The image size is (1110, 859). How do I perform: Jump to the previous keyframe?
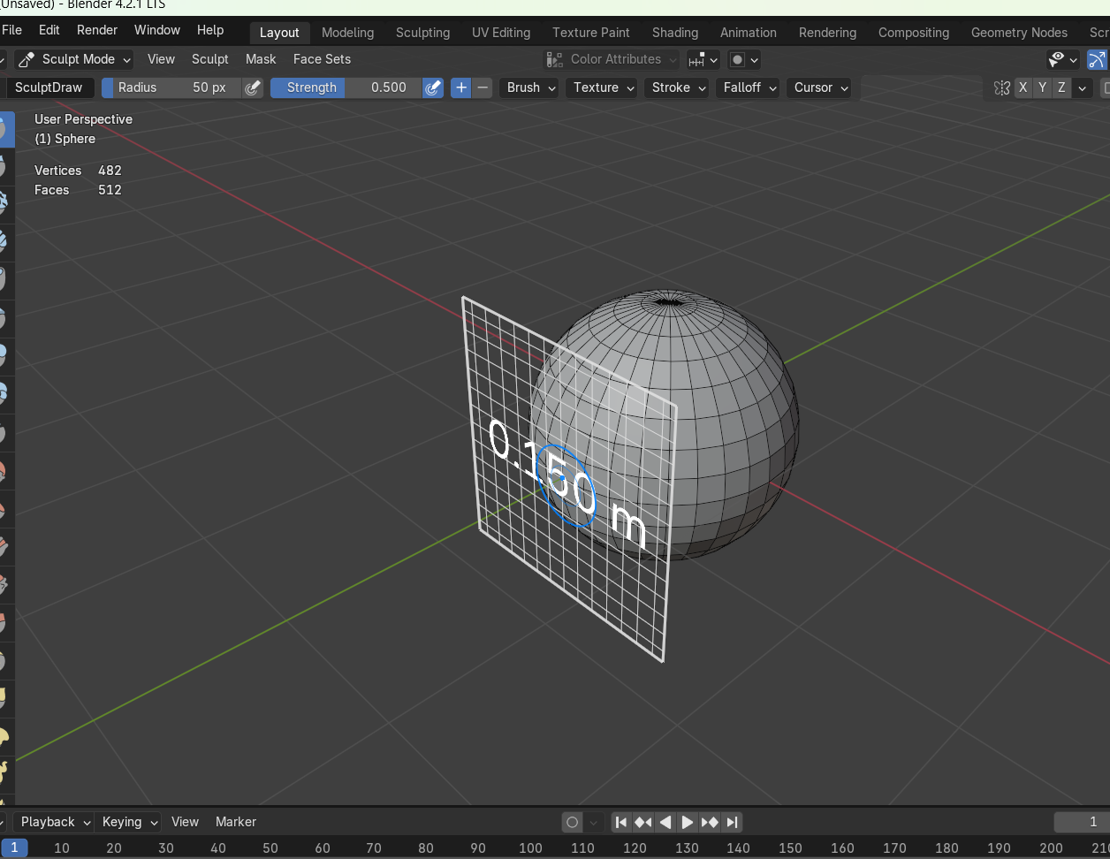(x=643, y=822)
